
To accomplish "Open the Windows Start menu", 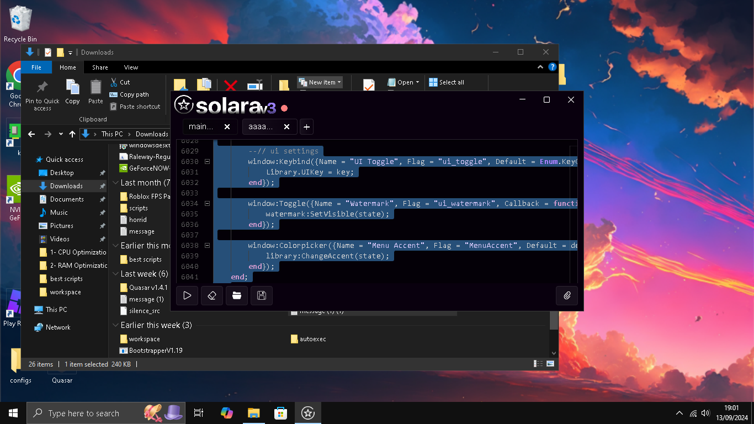I will [13, 413].
